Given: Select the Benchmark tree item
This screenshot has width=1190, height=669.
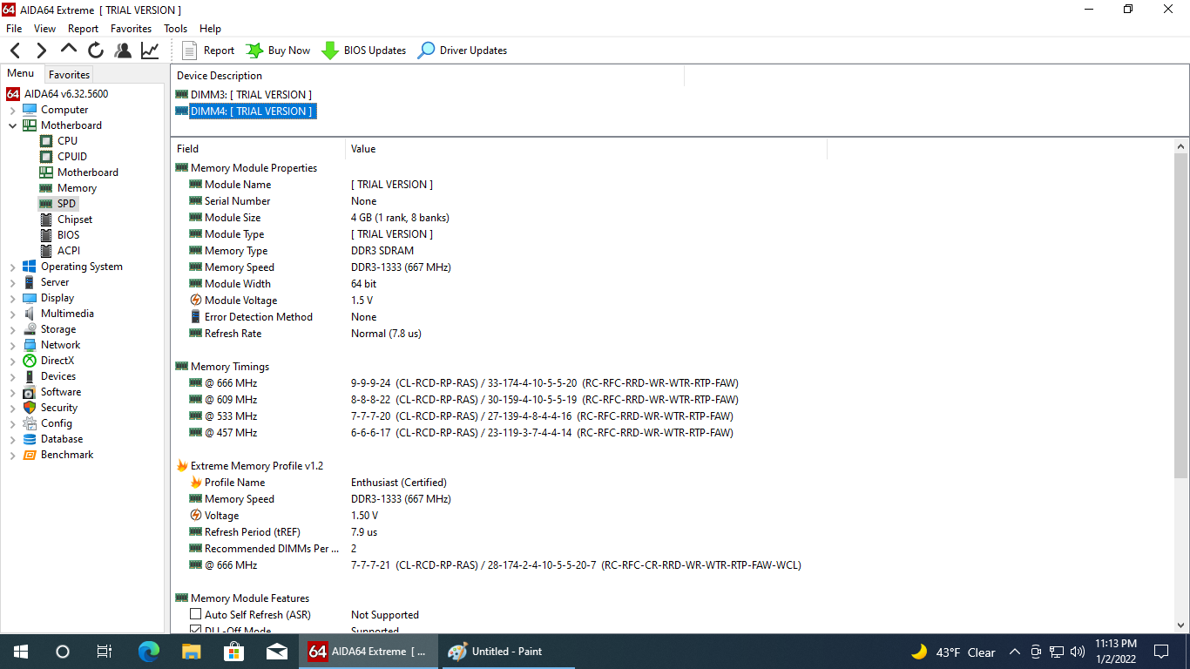Looking at the screenshot, I should (67, 455).
